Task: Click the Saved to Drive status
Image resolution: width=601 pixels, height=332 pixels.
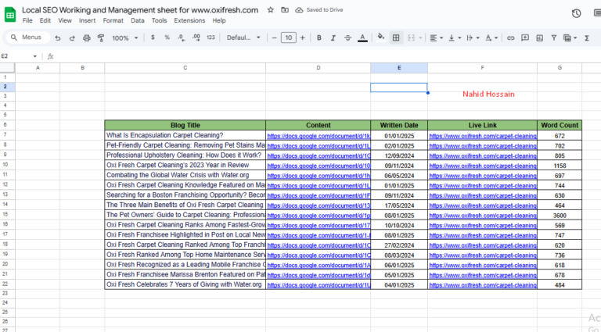Action: pyautogui.click(x=319, y=10)
